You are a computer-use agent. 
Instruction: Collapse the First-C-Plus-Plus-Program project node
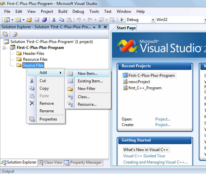pyautogui.click(x=4, y=48)
